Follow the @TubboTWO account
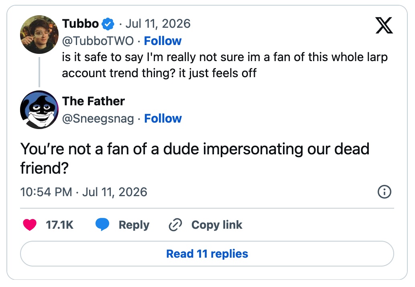 pos(163,41)
